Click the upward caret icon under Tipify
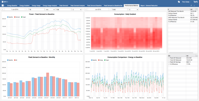This screenshot has width=199, height=101. 191,6
